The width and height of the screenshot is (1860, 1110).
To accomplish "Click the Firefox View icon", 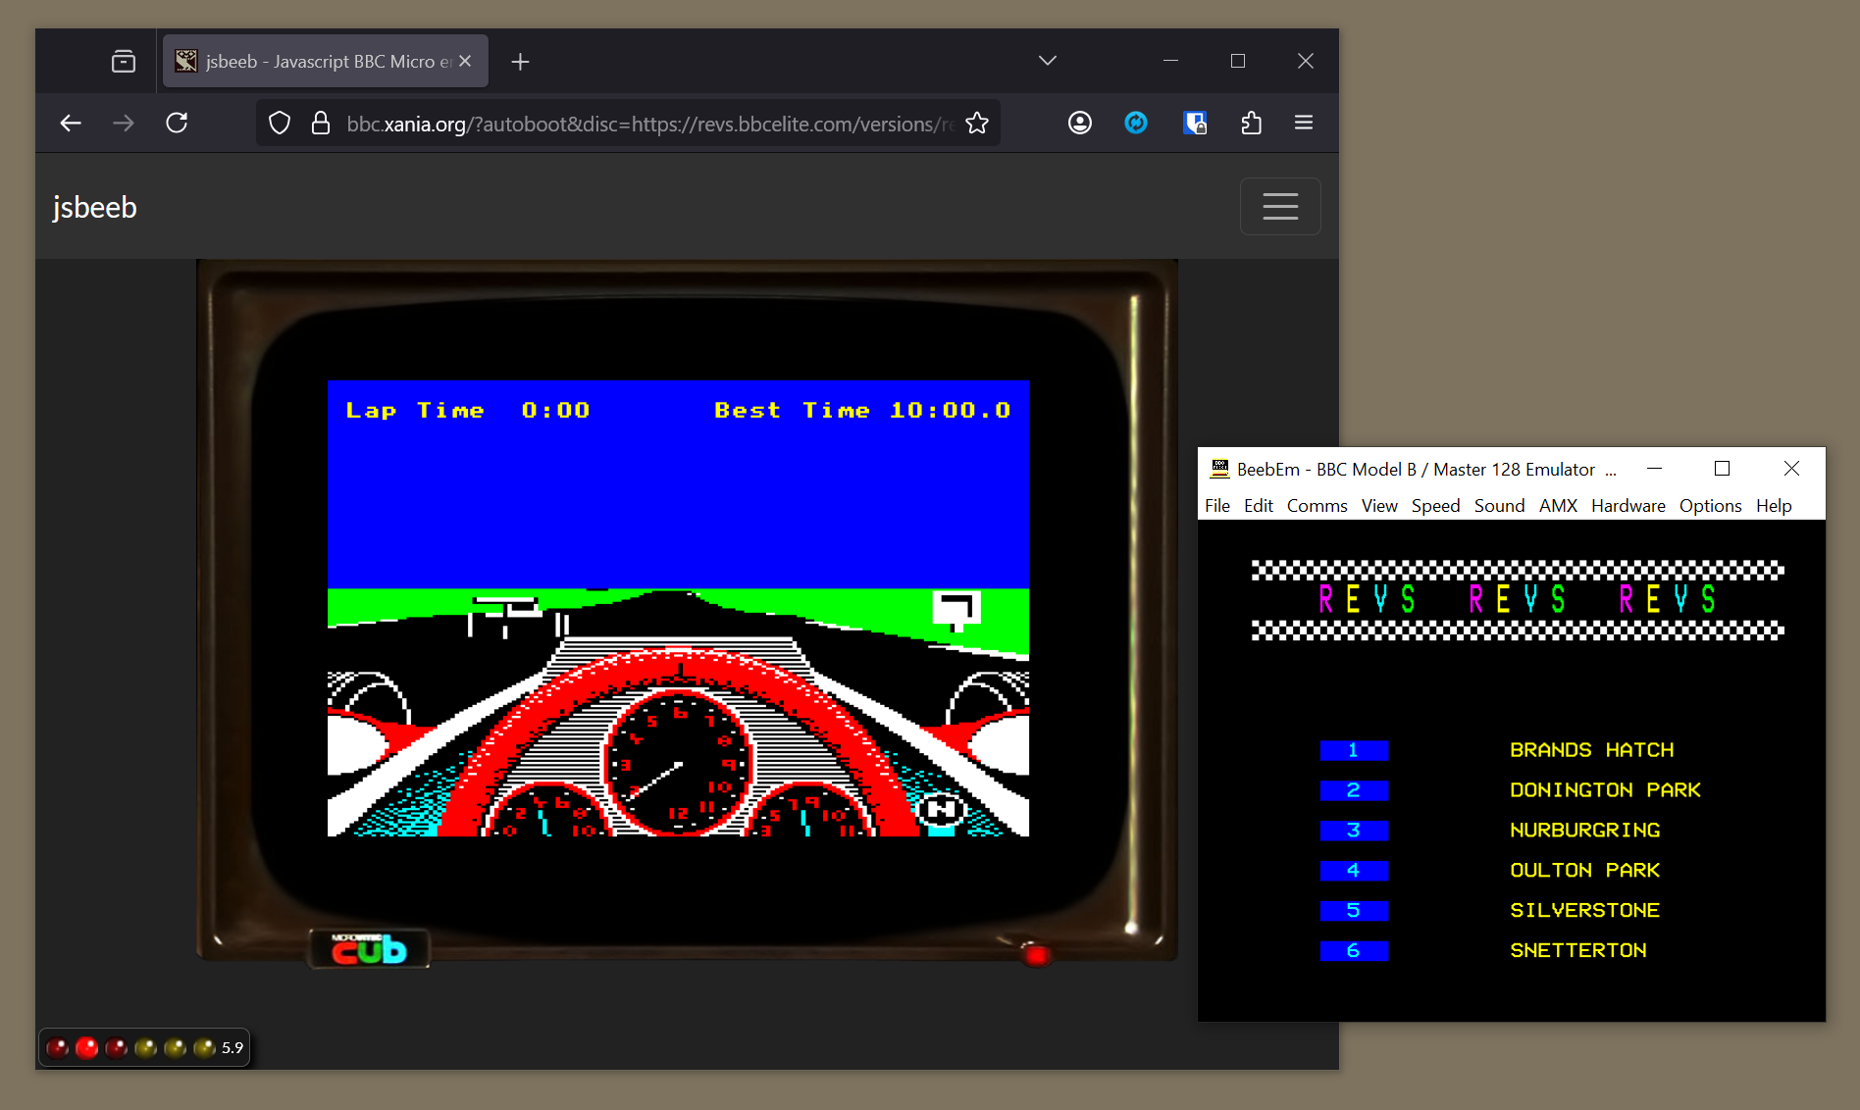I will pos(124,61).
